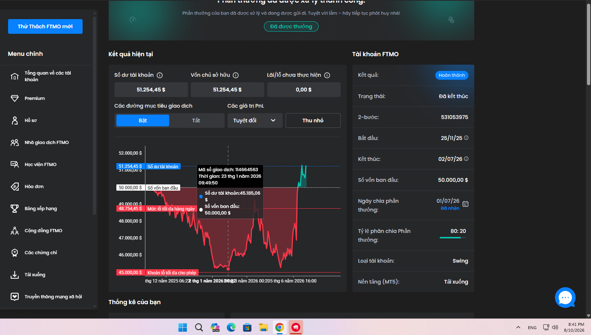Click the Đã kết thúc status value

pyautogui.click(x=453, y=96)
